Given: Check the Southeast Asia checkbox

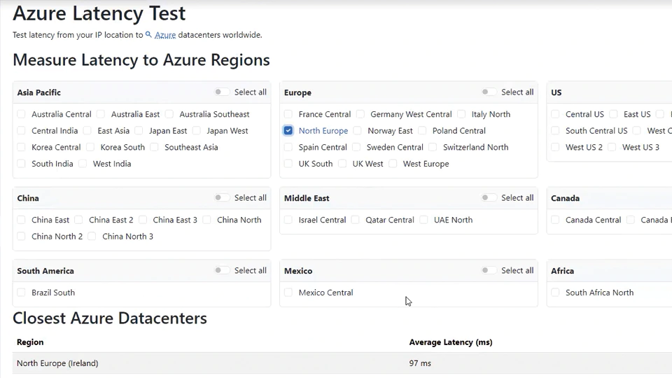Looking at the screenshot, I should (154, 147).
